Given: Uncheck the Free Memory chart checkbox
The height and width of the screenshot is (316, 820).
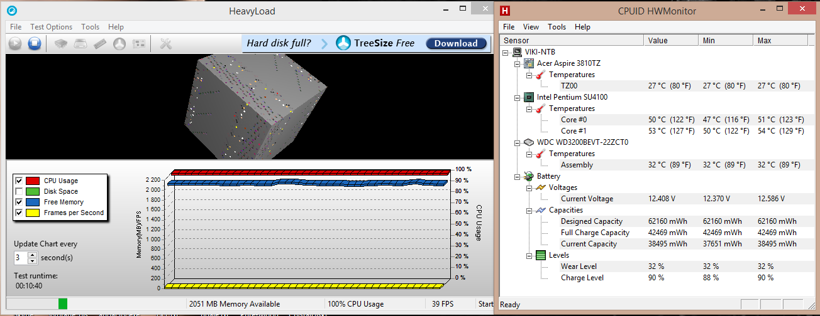Looking at the screenshot, I should tap(19, 202).
